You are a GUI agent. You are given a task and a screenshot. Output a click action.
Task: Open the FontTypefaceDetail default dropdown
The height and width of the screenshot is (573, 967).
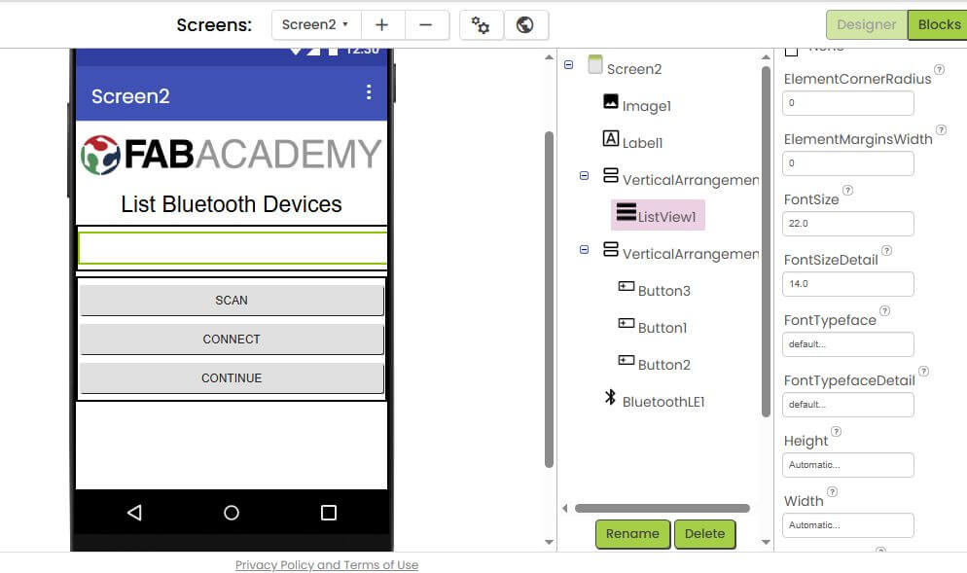848,405
